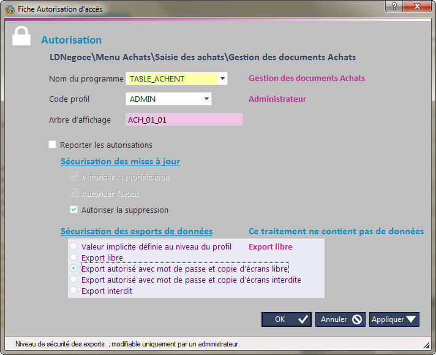
Task: Select export with password and copie d'écrans interdite
Action: tap(74, 280)
